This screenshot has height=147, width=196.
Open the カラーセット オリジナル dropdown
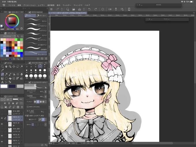(x=8, y=36)
